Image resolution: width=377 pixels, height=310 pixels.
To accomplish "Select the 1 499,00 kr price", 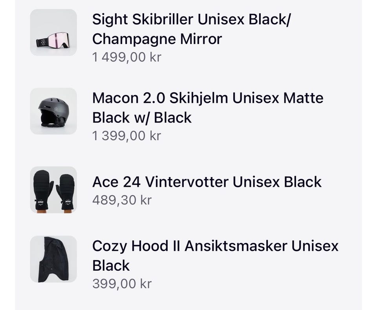I will click(x=126, y=57).
